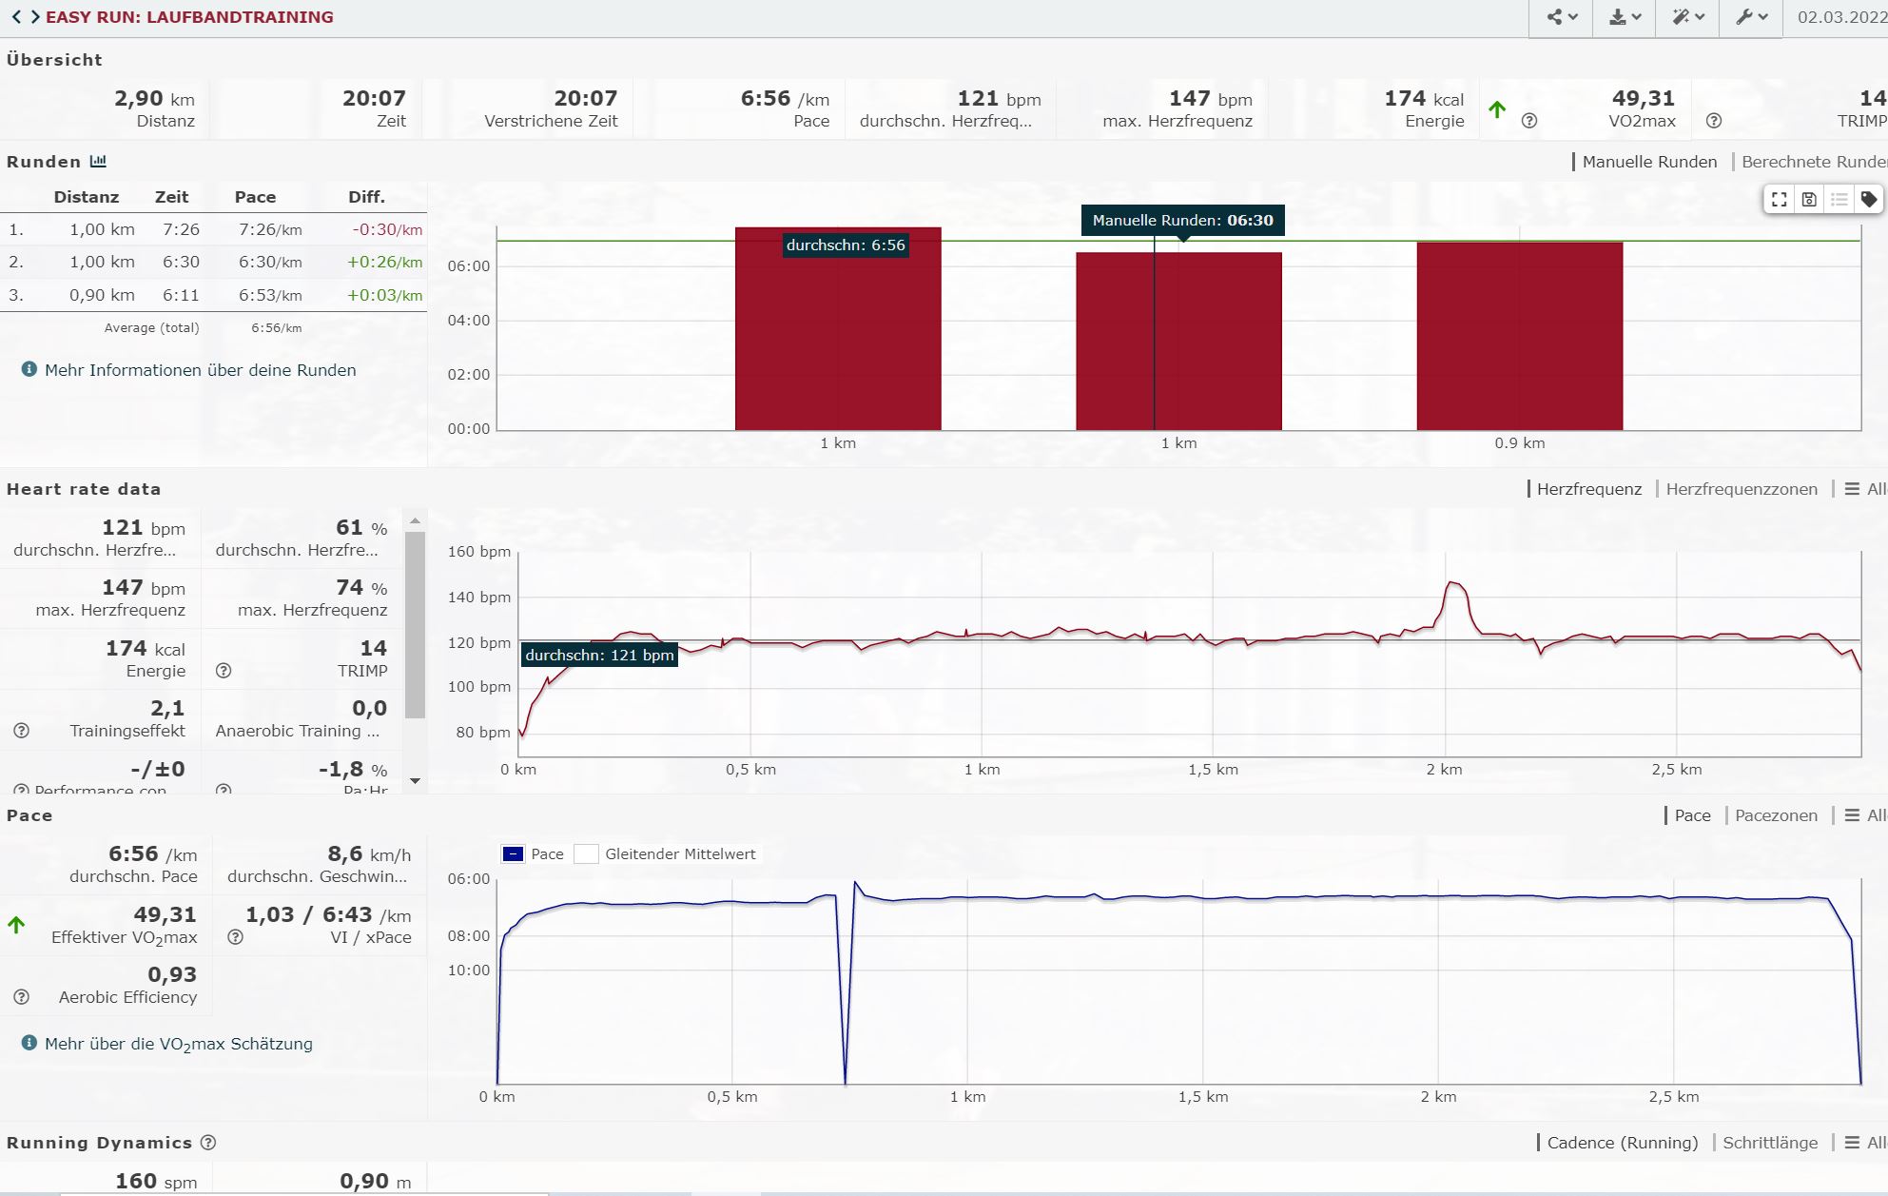Open the share dropdown menu
Screen dimensions: 1888x1196
coord(1561,17)
